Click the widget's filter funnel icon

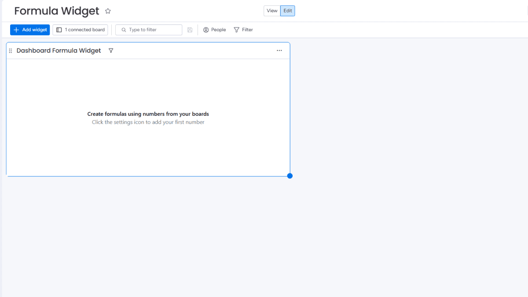tap(111, 50)
